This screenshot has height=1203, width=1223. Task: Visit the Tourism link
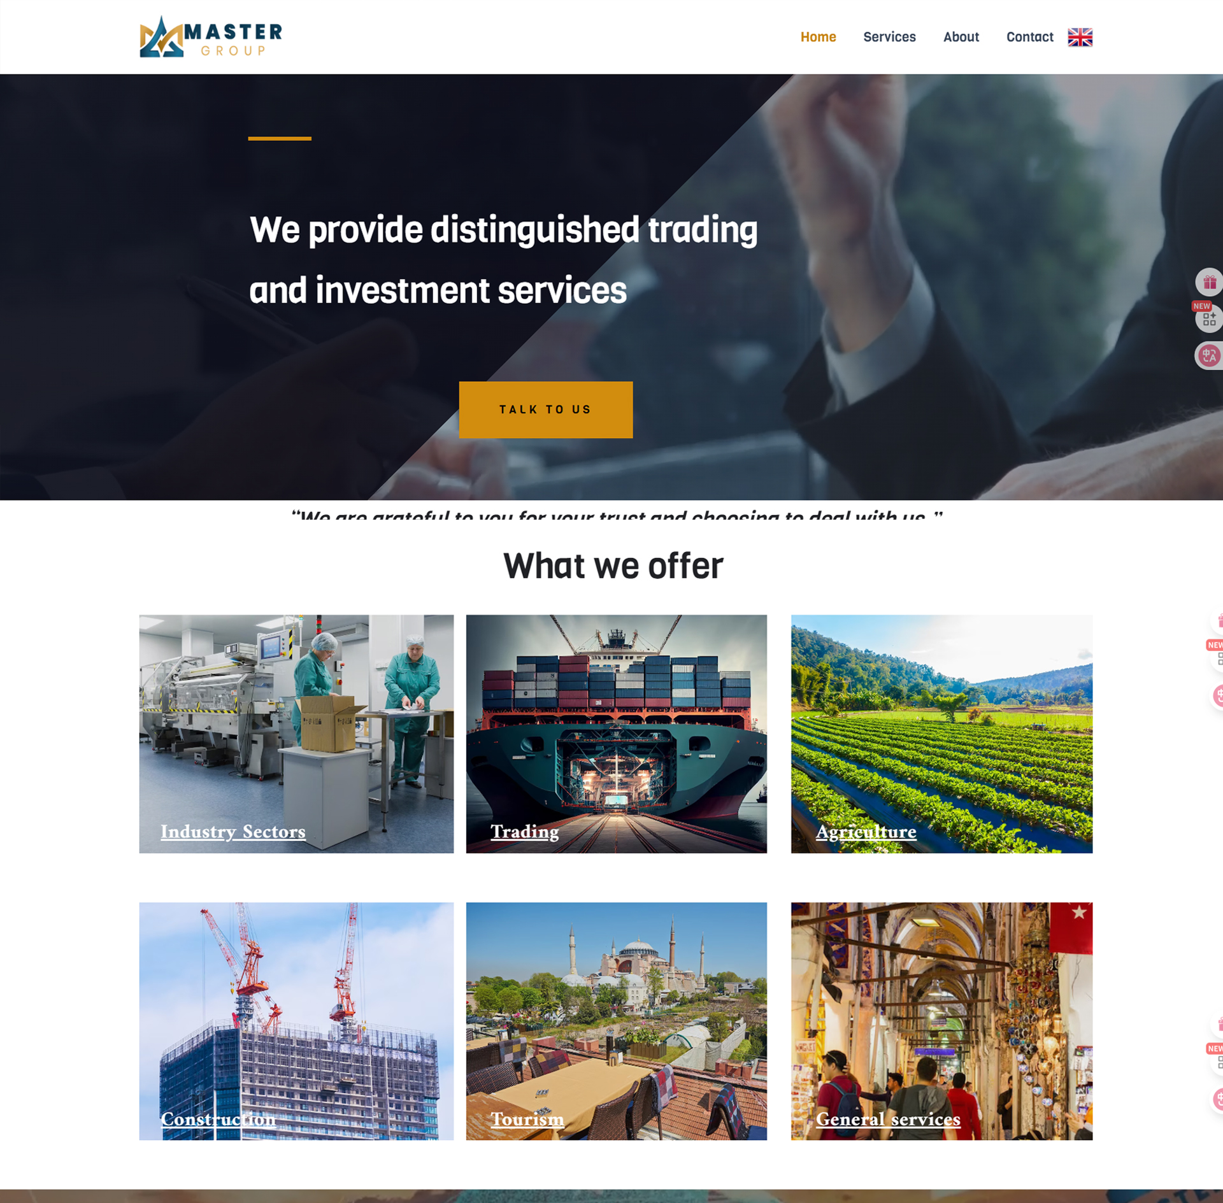click(527, 1119)
